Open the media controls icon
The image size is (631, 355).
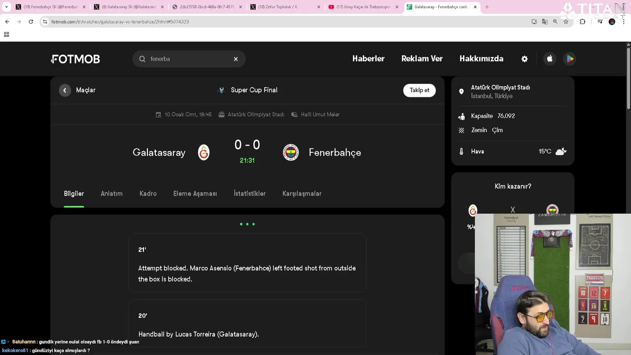(600, 22)
